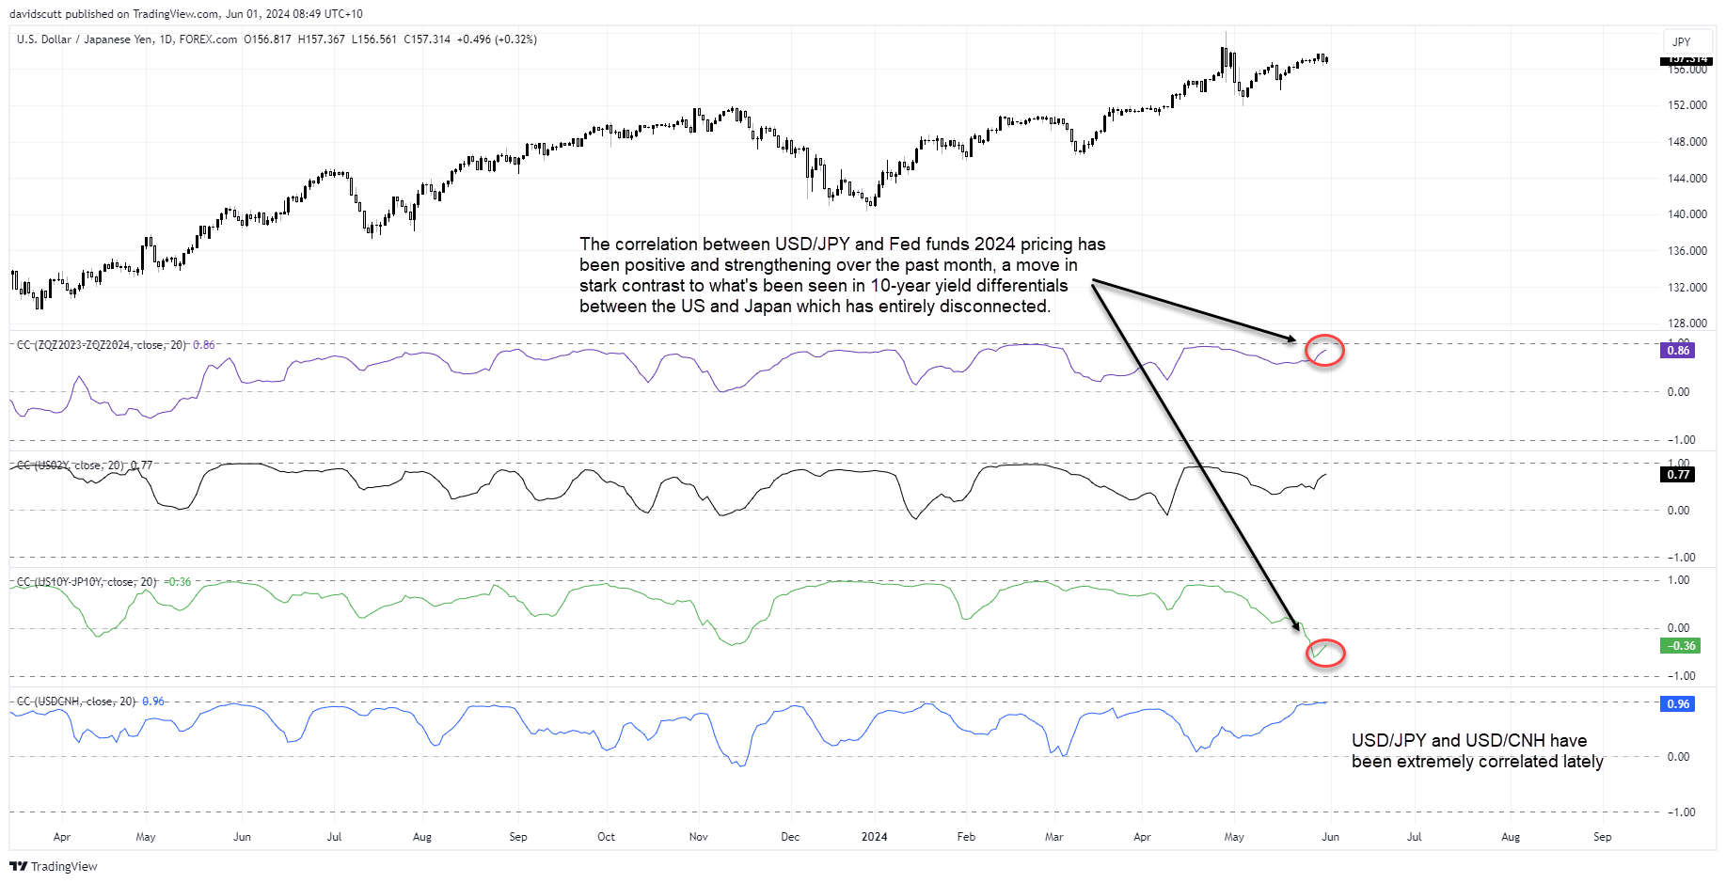Viewport: 1726px width, 883px height.
Task: Click the low value L156.561
Action: tap(374, 39)
